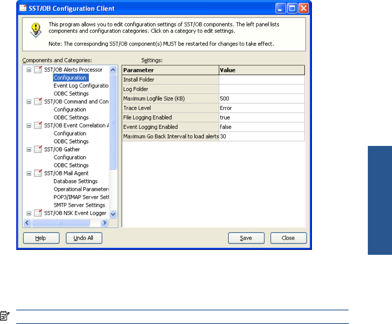Click the SST/OB Alerts Processor component icon
Viewport: 392px width, 324px height.
click(x=38, y=70)
